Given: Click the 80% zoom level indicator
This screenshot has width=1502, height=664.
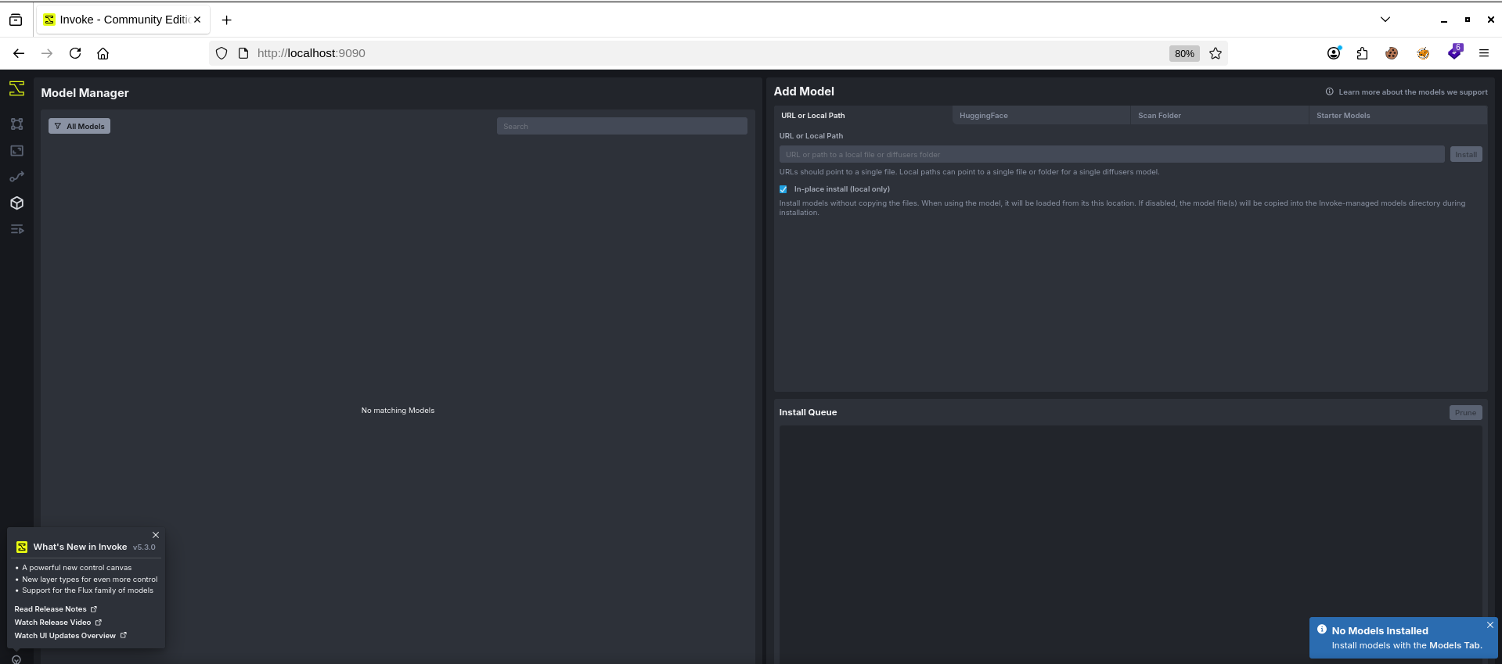Looking at the screenshot, I should pyautogui.click(x=1184, y=53).
